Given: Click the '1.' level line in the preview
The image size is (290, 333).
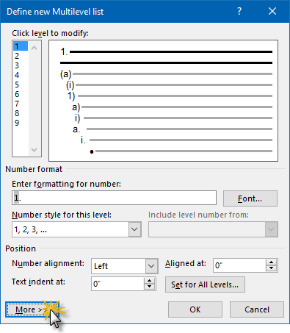Looking at the screenshot, I should 167,51.
